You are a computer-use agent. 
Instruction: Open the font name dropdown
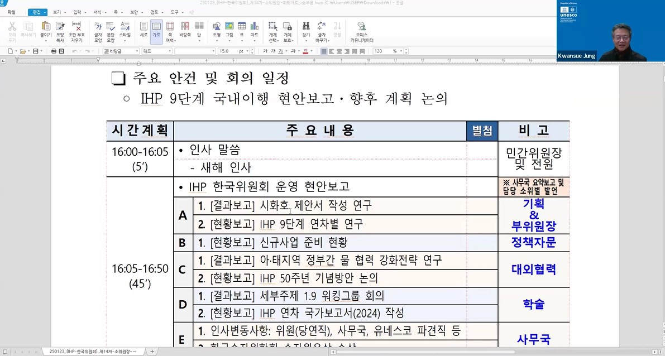click(x=195, y=51)
